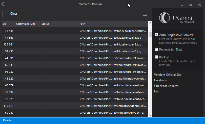Sort by Path column header
The image size is (205, 124).
[113, 24]
